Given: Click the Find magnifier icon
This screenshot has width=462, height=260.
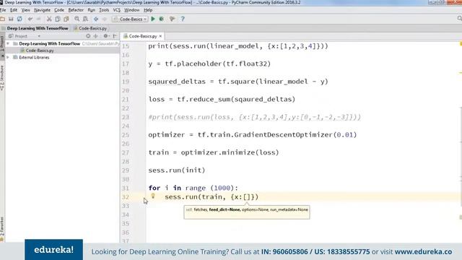Looking at the screenshot, I should tap(77, 19).
